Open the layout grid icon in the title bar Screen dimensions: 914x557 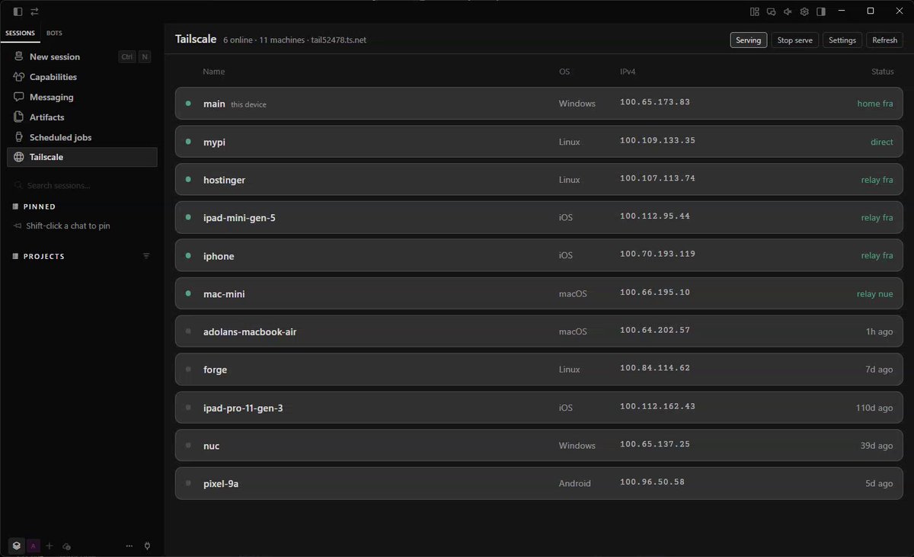[x=754, y=11]
